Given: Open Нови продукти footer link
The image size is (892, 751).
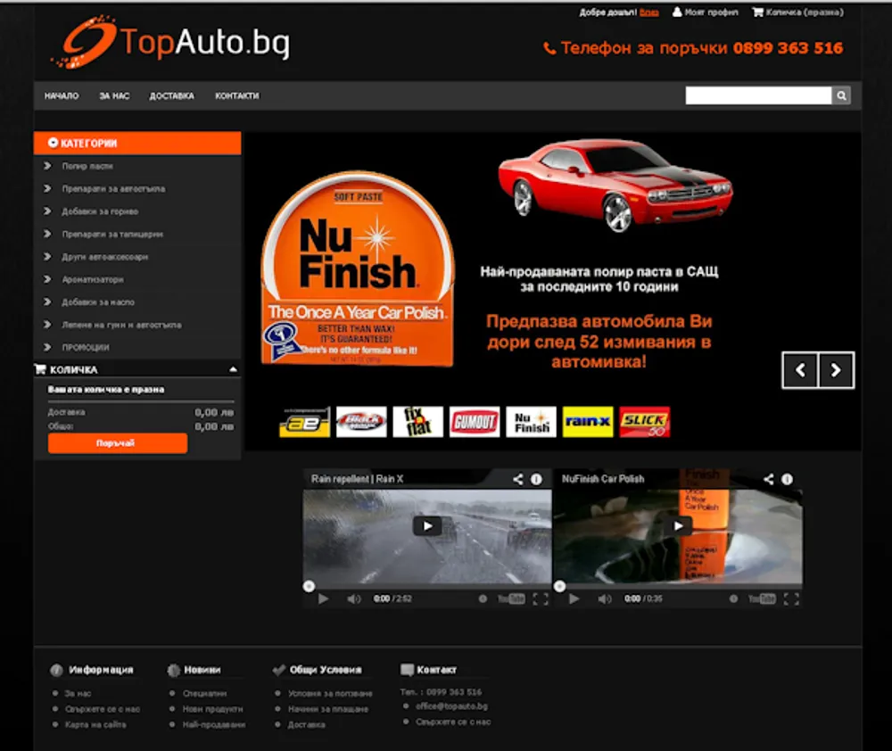Looking at the screenshot, I should pos(213,709).
